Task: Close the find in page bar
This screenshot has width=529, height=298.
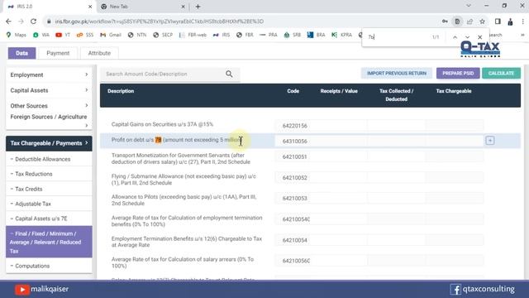Action: coord(479,37)
